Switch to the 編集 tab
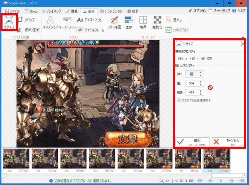The image size is (249, 185). [72, 11]
